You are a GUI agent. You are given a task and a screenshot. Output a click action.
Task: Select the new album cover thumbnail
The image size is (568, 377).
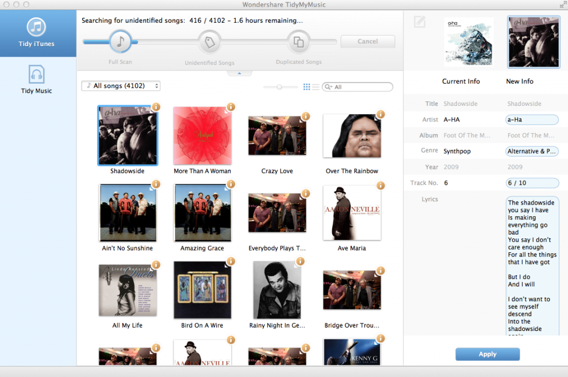[x=534, y=42]
